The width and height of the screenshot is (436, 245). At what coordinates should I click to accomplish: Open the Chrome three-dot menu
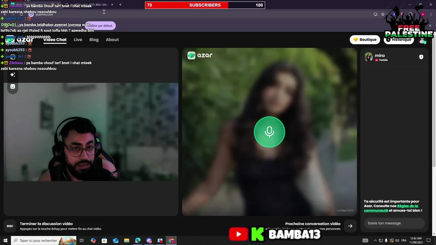(x=430, y=14)
